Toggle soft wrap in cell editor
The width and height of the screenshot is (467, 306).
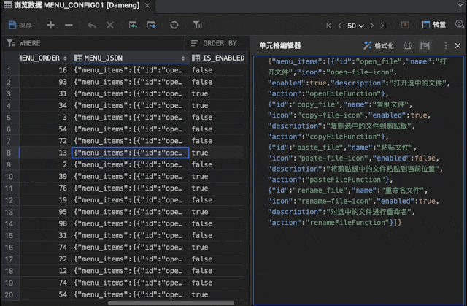click(x=425, y=45)
